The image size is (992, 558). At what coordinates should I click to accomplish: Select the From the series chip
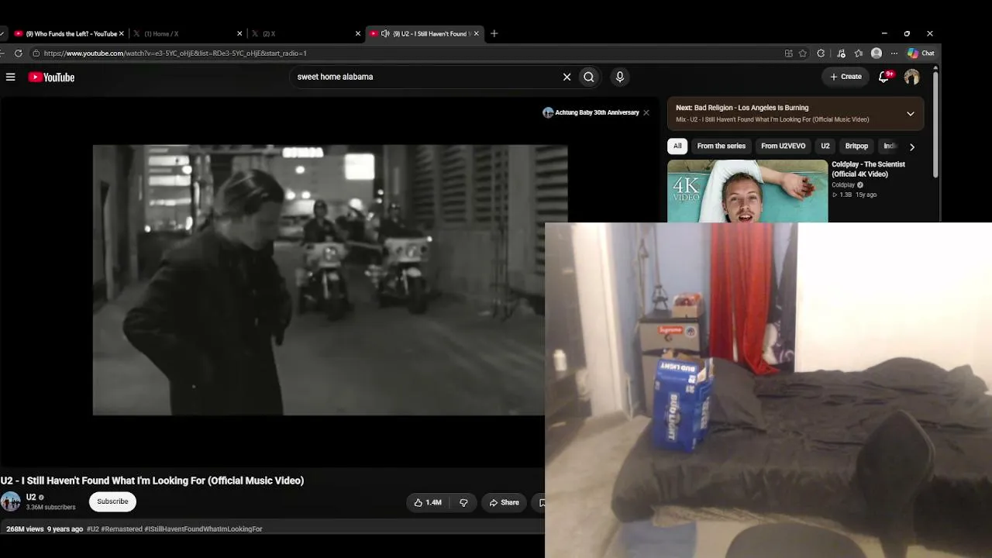721,146
